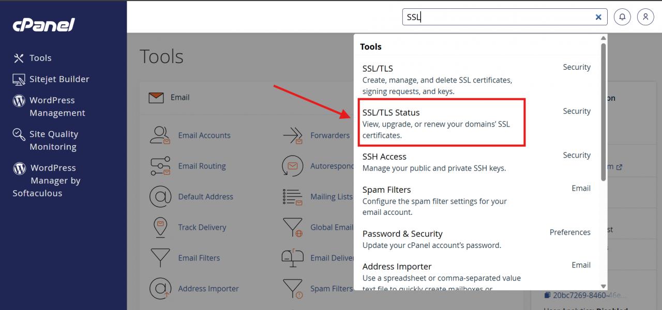Open SSH Access from search results
662x310 pixels.
click(x=384, y=157)
